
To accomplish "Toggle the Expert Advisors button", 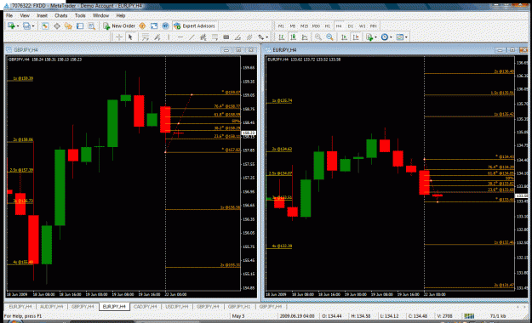I will [x=194, y=25].
